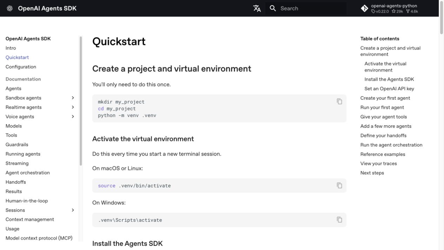Jump to Add a few more agents

coord(386,126)
